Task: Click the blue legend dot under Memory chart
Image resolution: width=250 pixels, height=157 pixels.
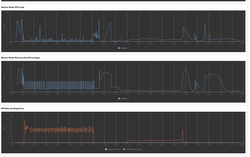Action: [x=119, y=98]
